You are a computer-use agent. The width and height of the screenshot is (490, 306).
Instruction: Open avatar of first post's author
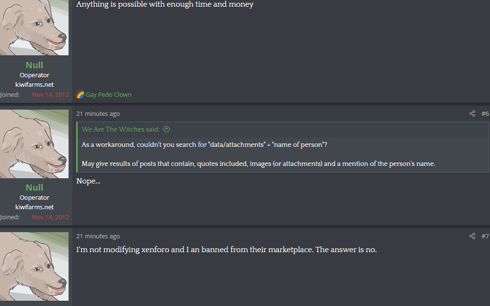[34, 28]
